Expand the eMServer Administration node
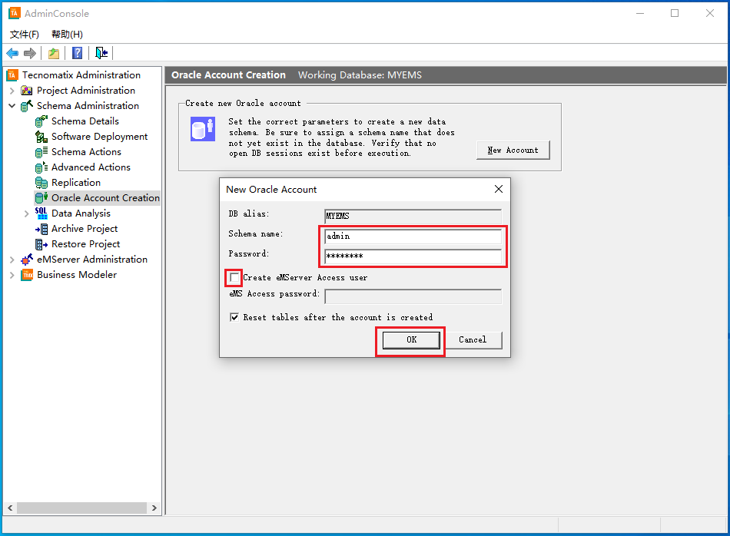The height and width of the screenshot is (536, 730). (12, 260)
